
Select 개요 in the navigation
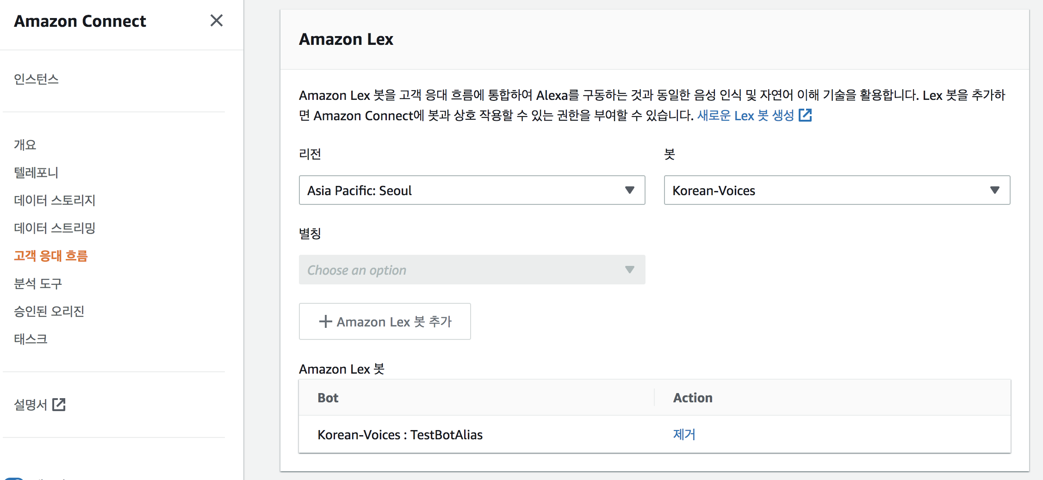tap(25, 145)
